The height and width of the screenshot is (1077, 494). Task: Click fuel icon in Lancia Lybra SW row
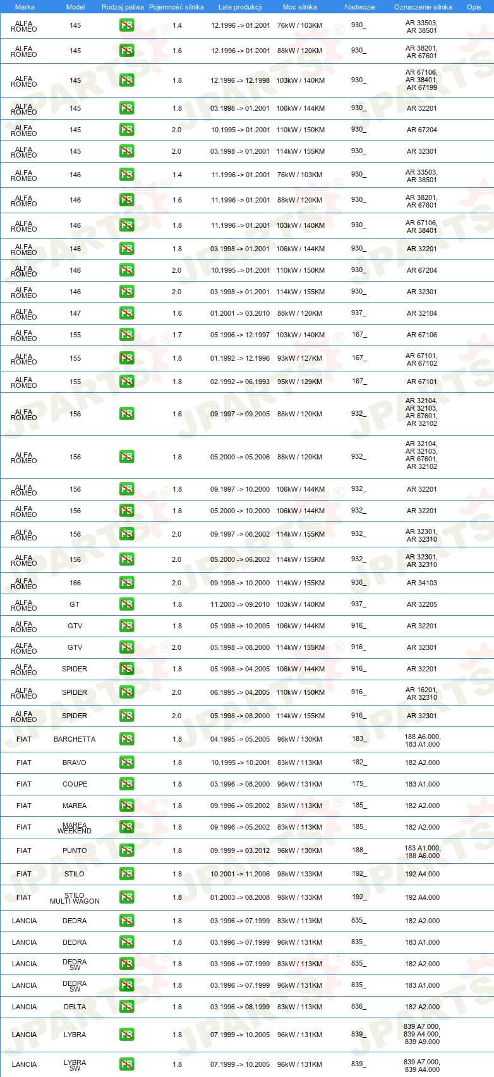[127, 1065]
